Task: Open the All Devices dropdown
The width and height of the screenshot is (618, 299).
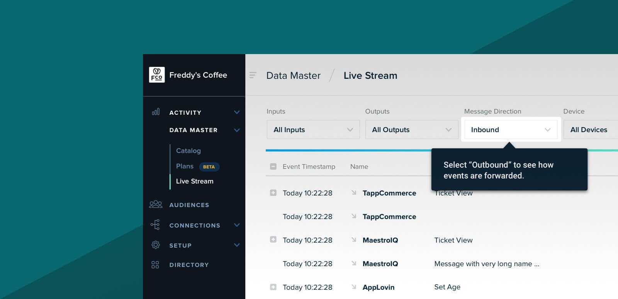Action: click(591, 129)
